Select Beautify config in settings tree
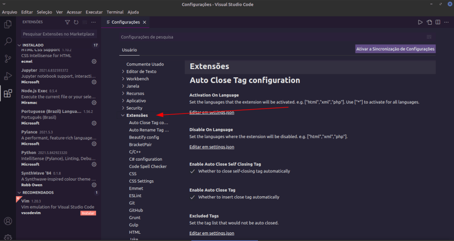This screenshot has height=241, width=454. pyautogui.click(x=144, y=137)
